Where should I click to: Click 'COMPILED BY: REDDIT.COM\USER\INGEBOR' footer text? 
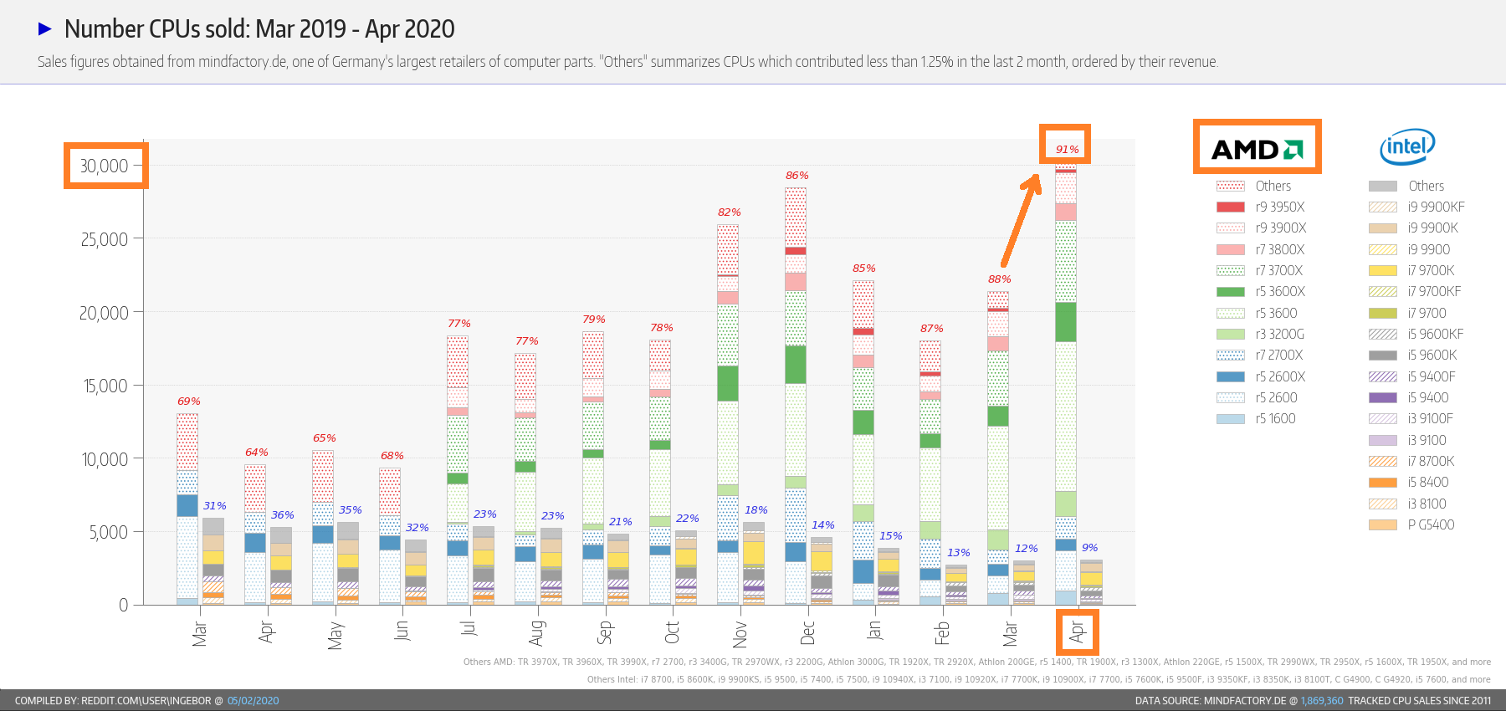click(113, 701)
